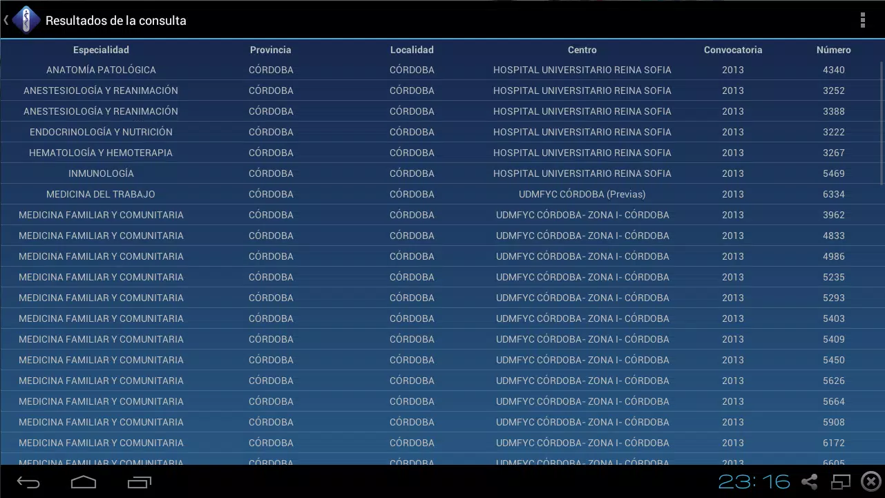Click the number 5626 cell
885x498 pixels.
(x=834, y=381)
